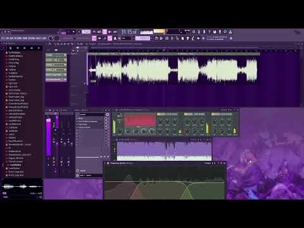Click the View Piano Roll shortcut icon
The height and width of the screenshot is (228, 304).
coord(161,38)
